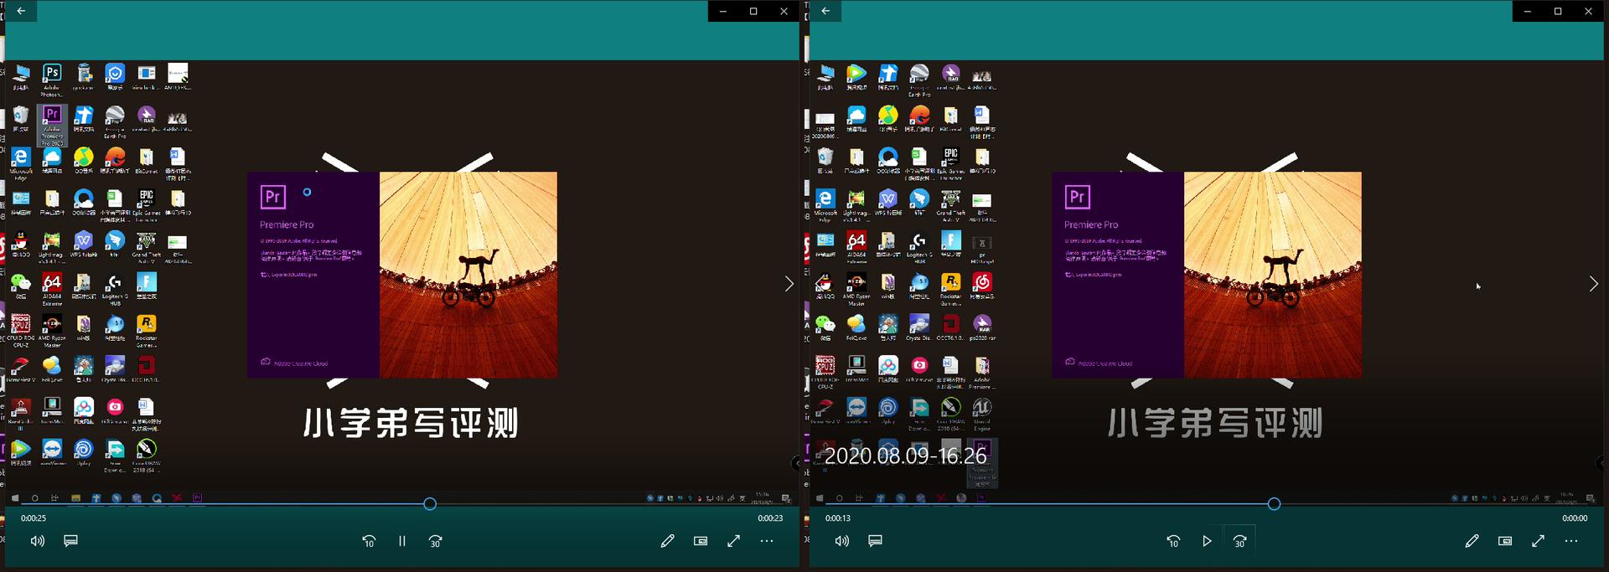The image size is (1609, 572).
Task: Open the pencil edit menu in left player
Action: point(667,541)
